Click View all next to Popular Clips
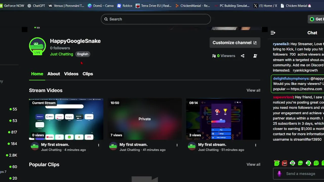Viewport: 324px width, 182px height. pos(253,164)
